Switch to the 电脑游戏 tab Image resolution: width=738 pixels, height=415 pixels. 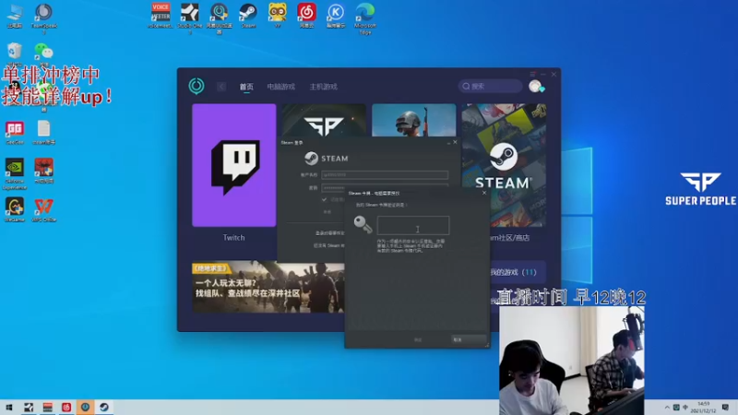point(281,87)
